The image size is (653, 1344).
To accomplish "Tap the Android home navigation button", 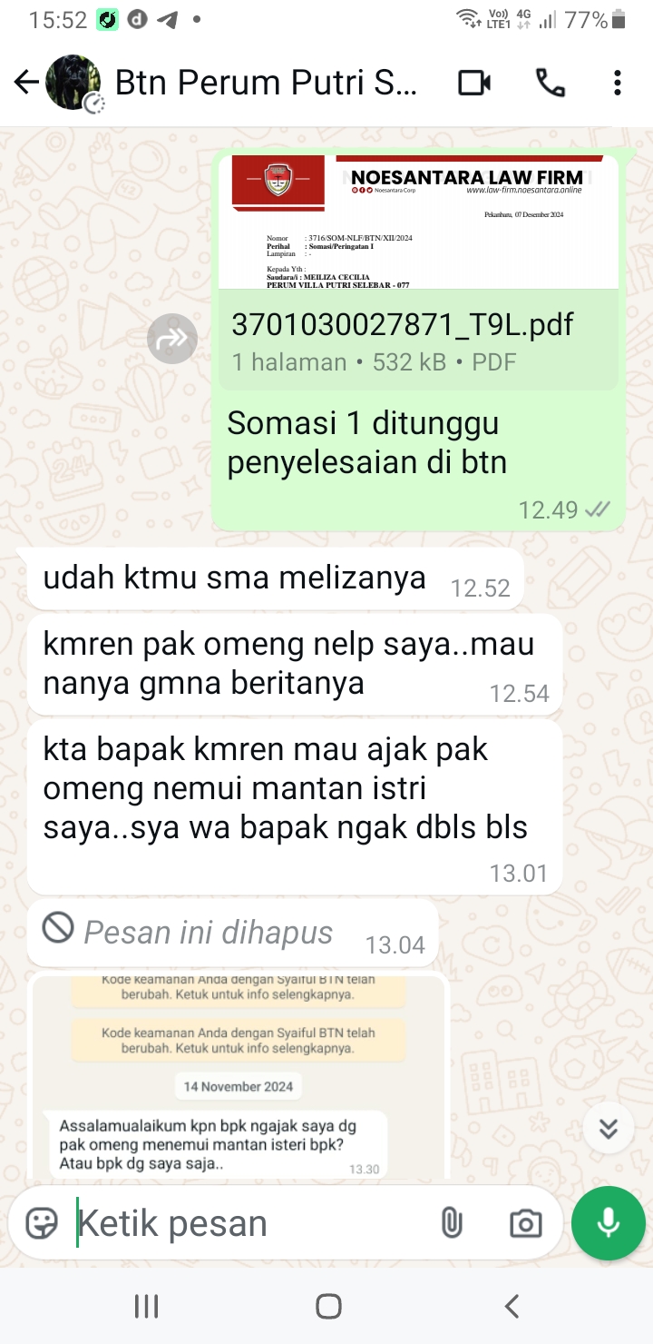I will click(x=328, y=1306).
